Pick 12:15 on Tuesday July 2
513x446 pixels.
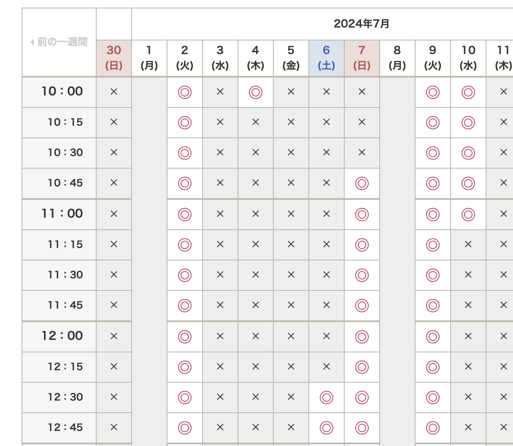click(x=185, y=367)
